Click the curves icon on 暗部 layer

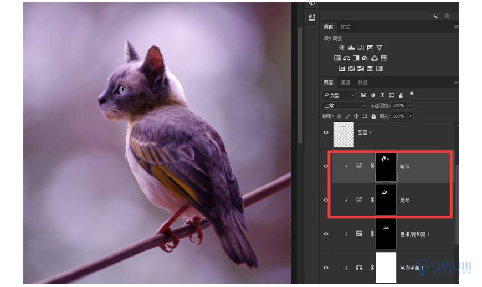pyautogui.click(x=359, y=166)
